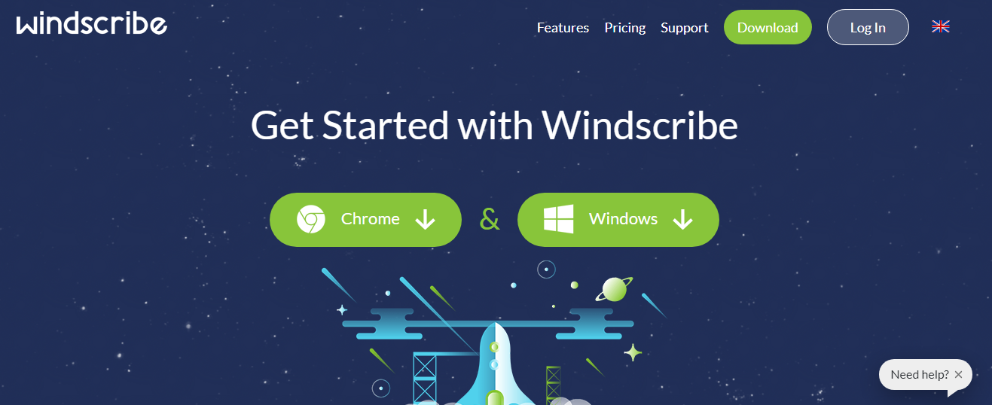Click the Chrome browser logo icon
Screen dimensions: 992x405
[x=311, y=219]
